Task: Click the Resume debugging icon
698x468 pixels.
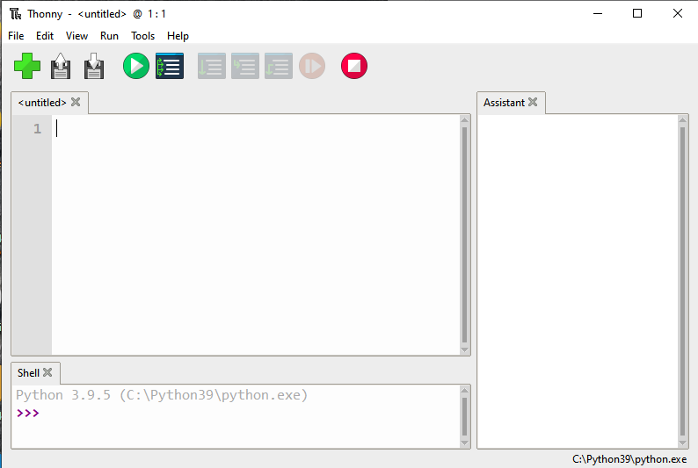Action: [x=312, y=66]
